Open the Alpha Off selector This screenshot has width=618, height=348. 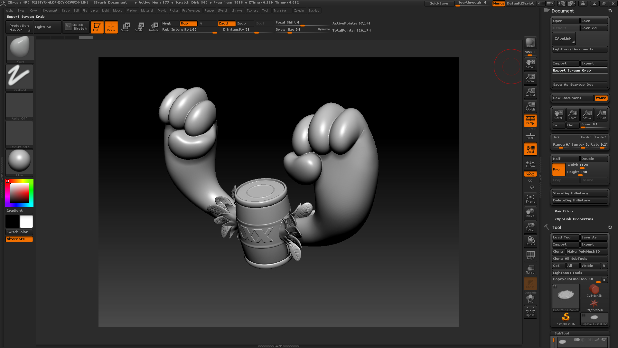pos(19,106)
